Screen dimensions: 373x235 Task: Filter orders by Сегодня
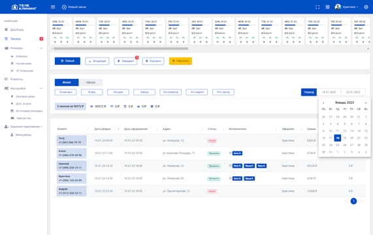click(x=118, y=92)
